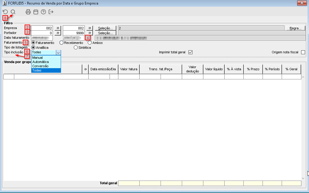The image size is (309, 193).
Task: Click the Valor dedução column header
Action: tap(192, 69)
